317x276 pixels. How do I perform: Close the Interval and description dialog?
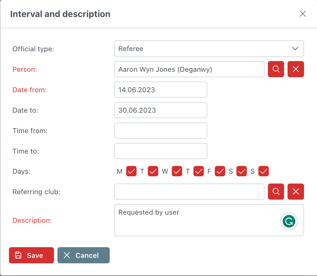(x=303, y=14)
